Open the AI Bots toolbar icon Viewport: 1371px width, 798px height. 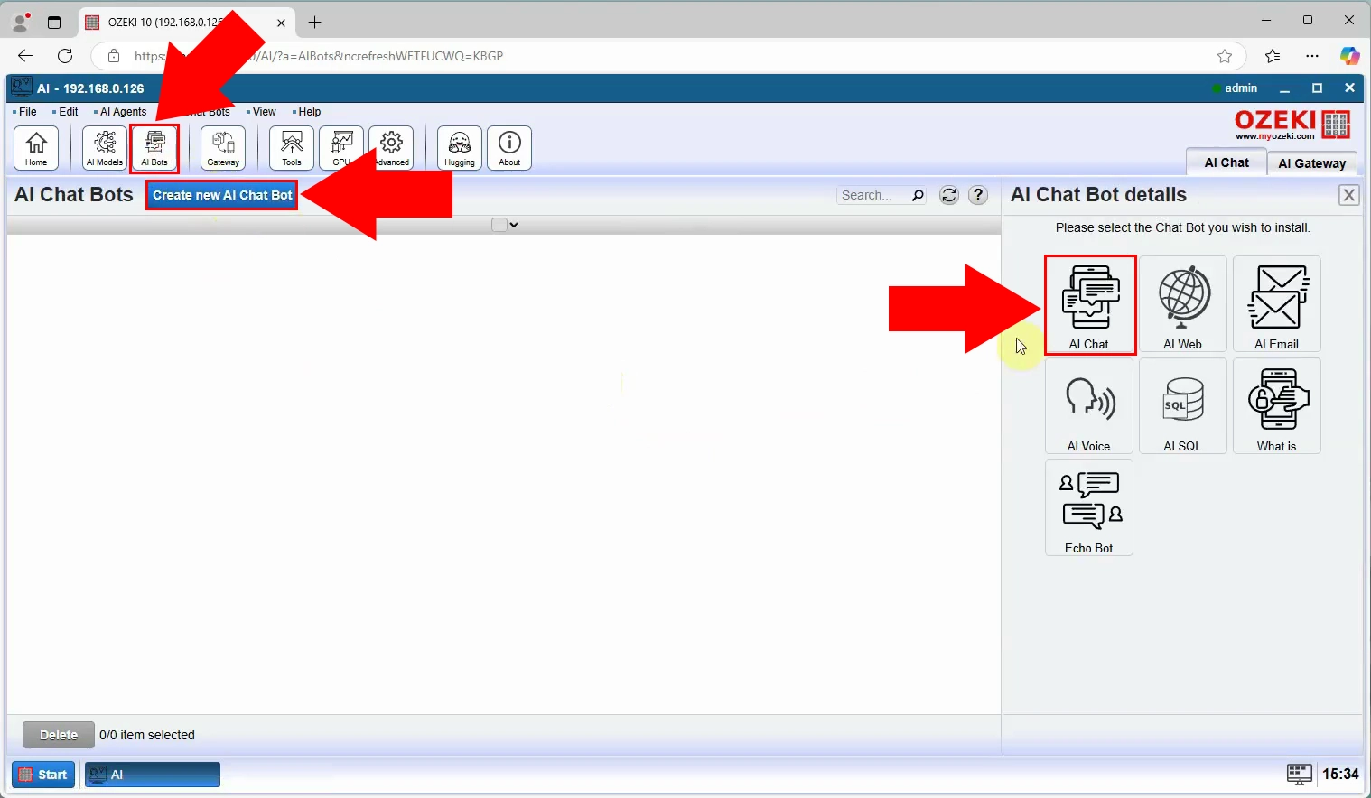[154, 148]
